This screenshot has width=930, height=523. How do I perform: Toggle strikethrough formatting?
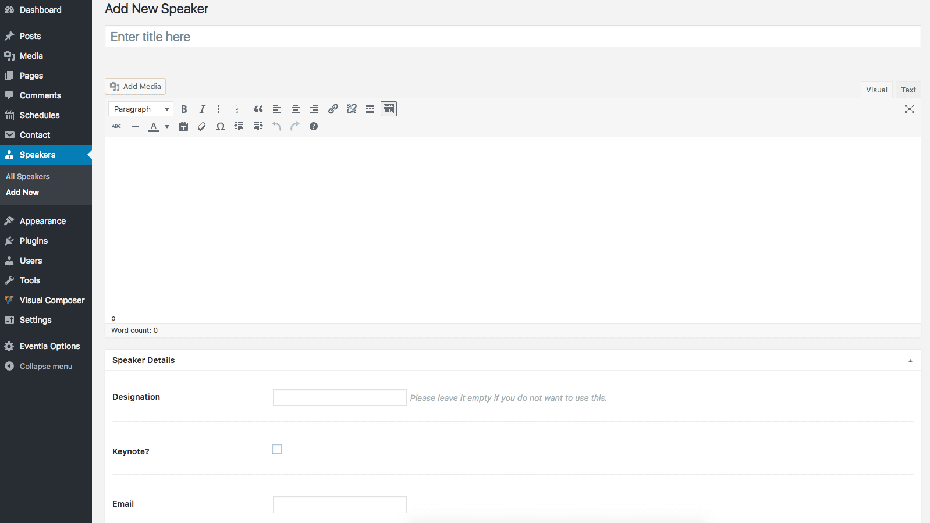[x=116, y=127]
